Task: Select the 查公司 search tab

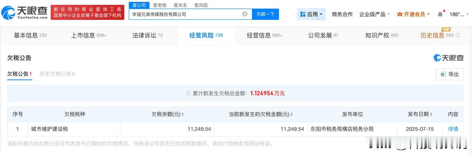Action: click(x=139, y=5)
